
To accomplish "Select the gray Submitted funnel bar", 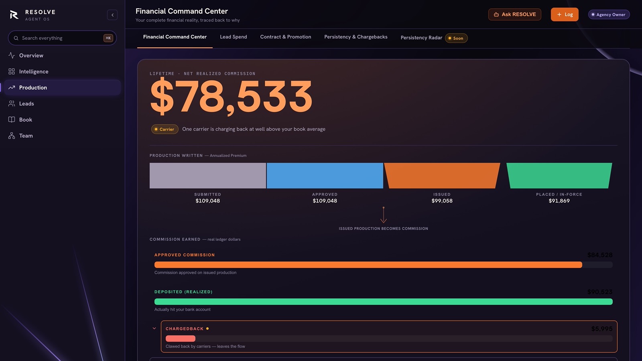I will pos(208,176).
